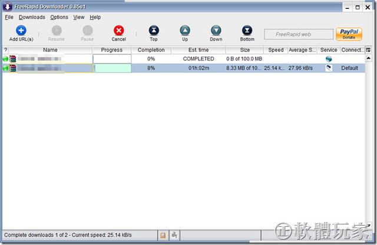Sort by the Size column header
Screen dimensions: 377x245
click(245, 50)
